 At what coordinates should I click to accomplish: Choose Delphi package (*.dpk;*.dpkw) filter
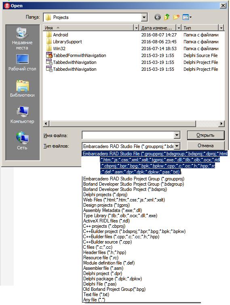(x=112, y=279)
